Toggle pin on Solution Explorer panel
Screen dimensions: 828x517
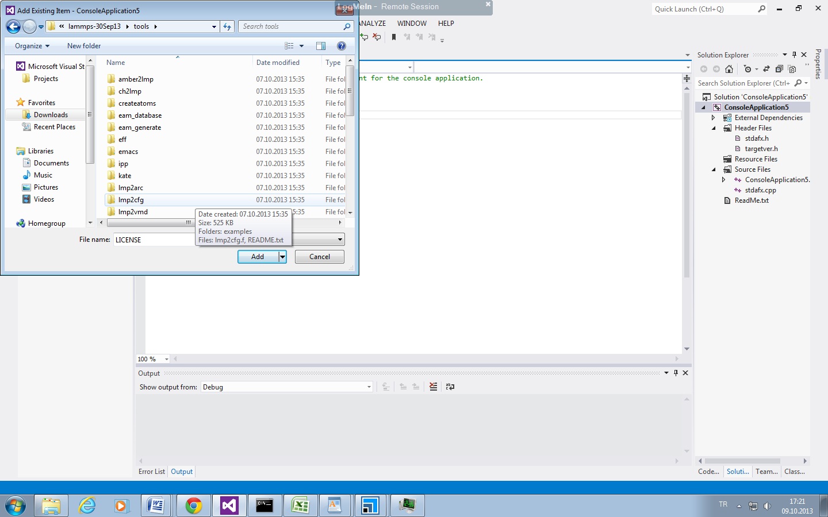[794, 55]
